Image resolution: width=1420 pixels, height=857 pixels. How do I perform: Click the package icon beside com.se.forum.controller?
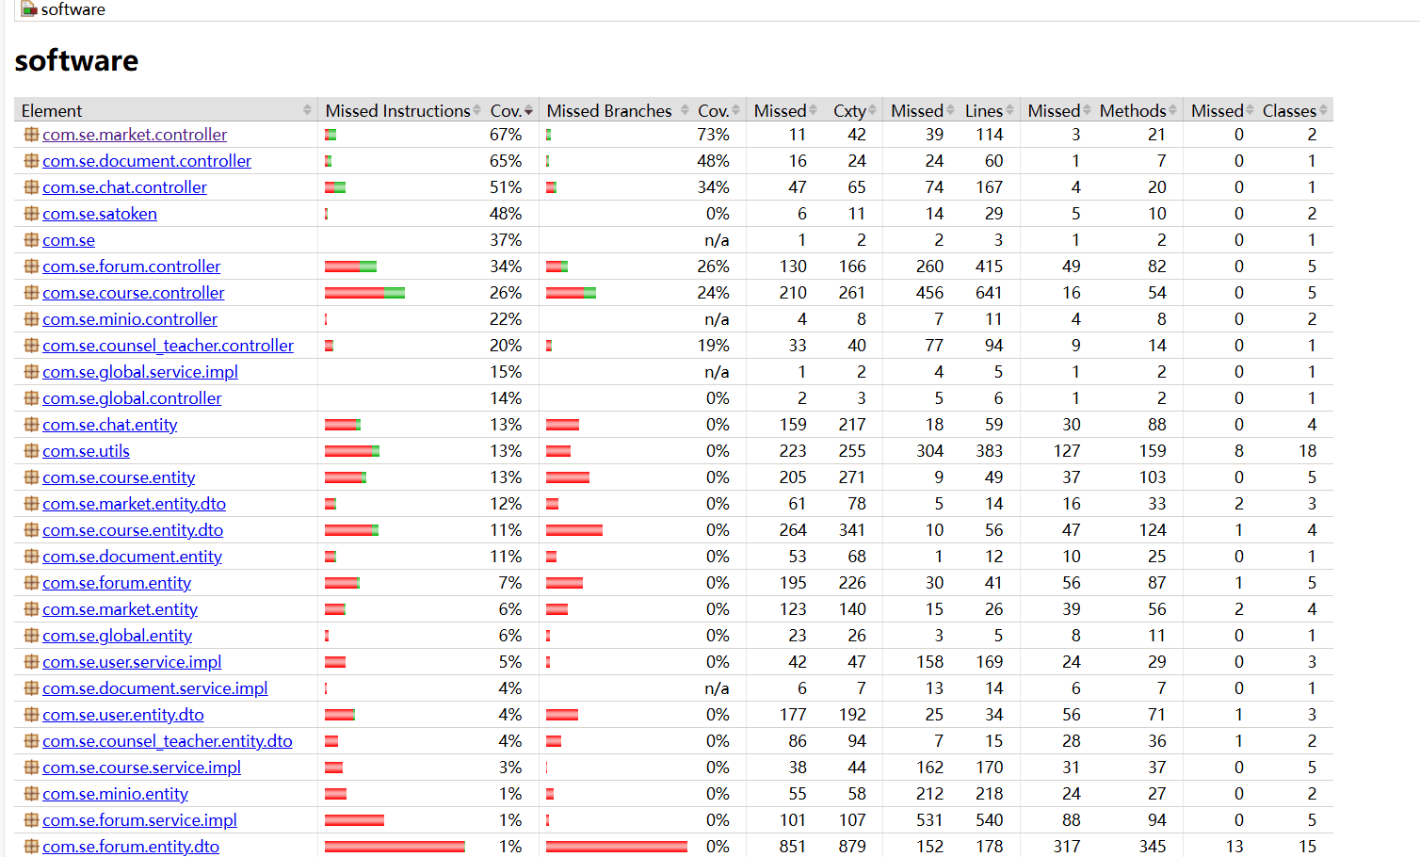31,267
